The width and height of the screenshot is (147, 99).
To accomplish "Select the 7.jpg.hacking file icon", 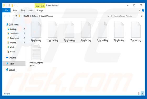I will (x=136, y=29).
